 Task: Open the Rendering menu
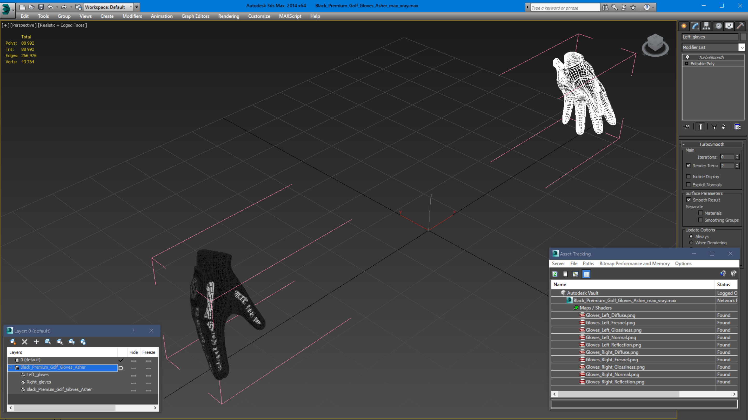point(229,16)
